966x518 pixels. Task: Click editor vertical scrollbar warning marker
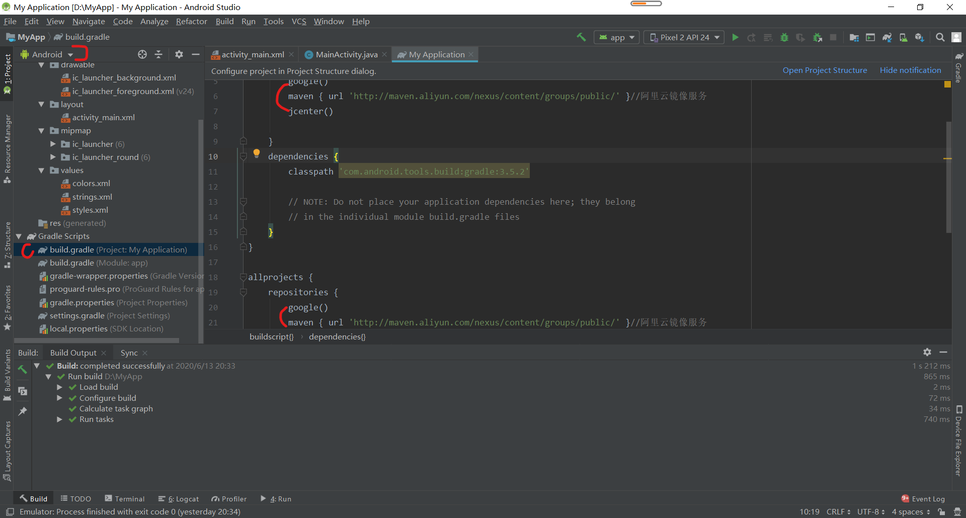click(947, 158)
